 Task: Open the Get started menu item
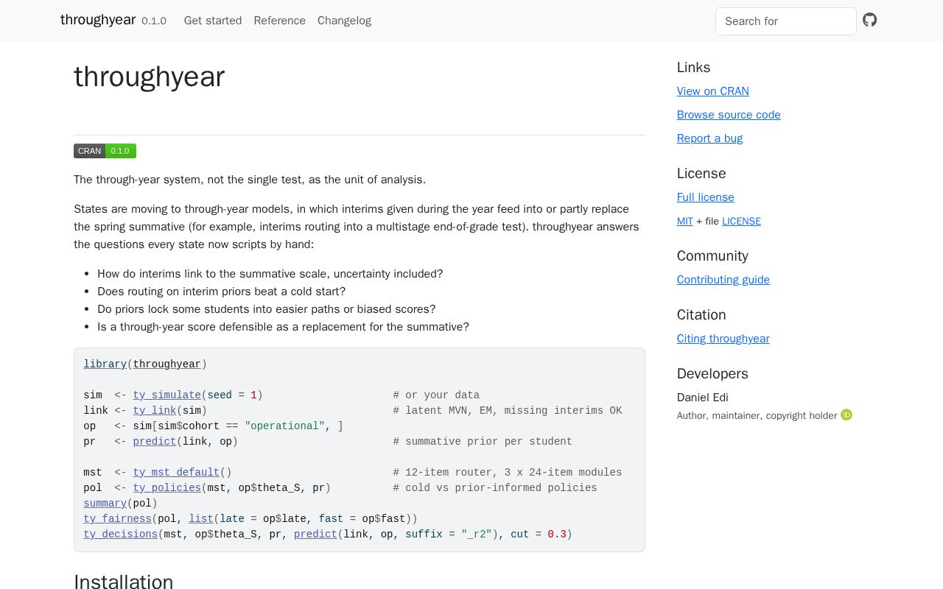tap(213, 21)
